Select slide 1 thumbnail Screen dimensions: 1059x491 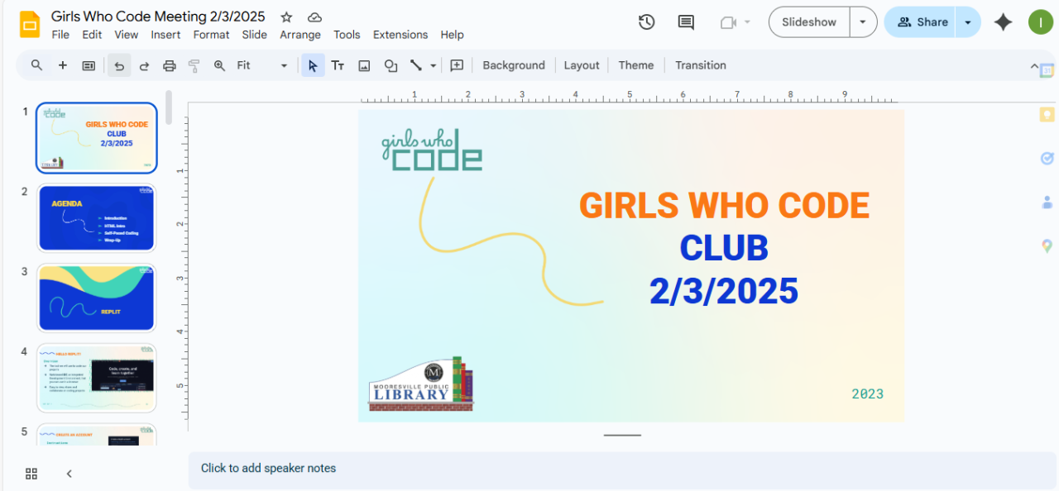point(96,138)
